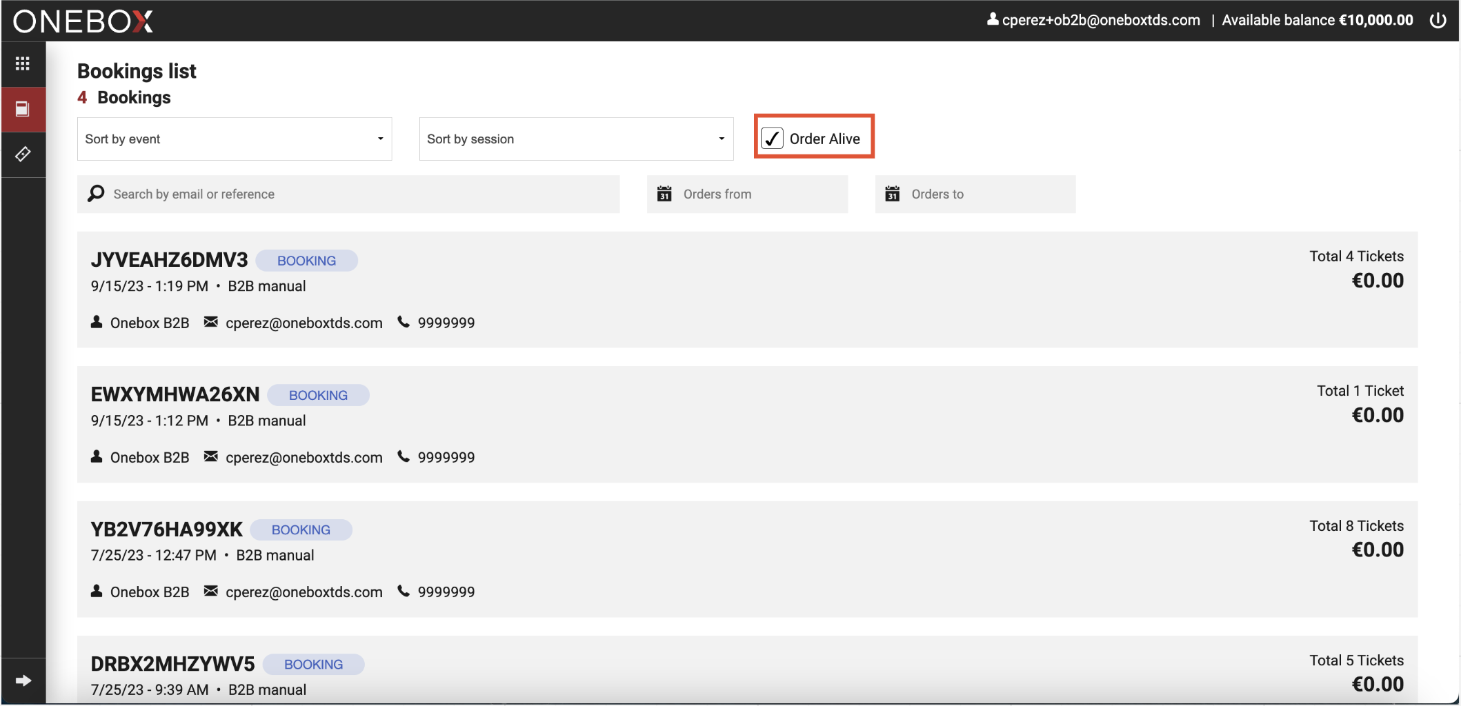1461x706 pixels.
Task: Click the 7/25/23 - 9:39 AM date
Action: click(150, 689)
